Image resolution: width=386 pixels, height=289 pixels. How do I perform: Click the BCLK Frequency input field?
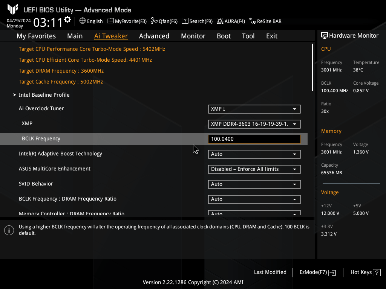(254, 139)
